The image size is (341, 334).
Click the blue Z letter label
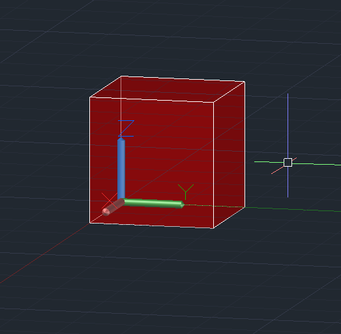point(126,128)
